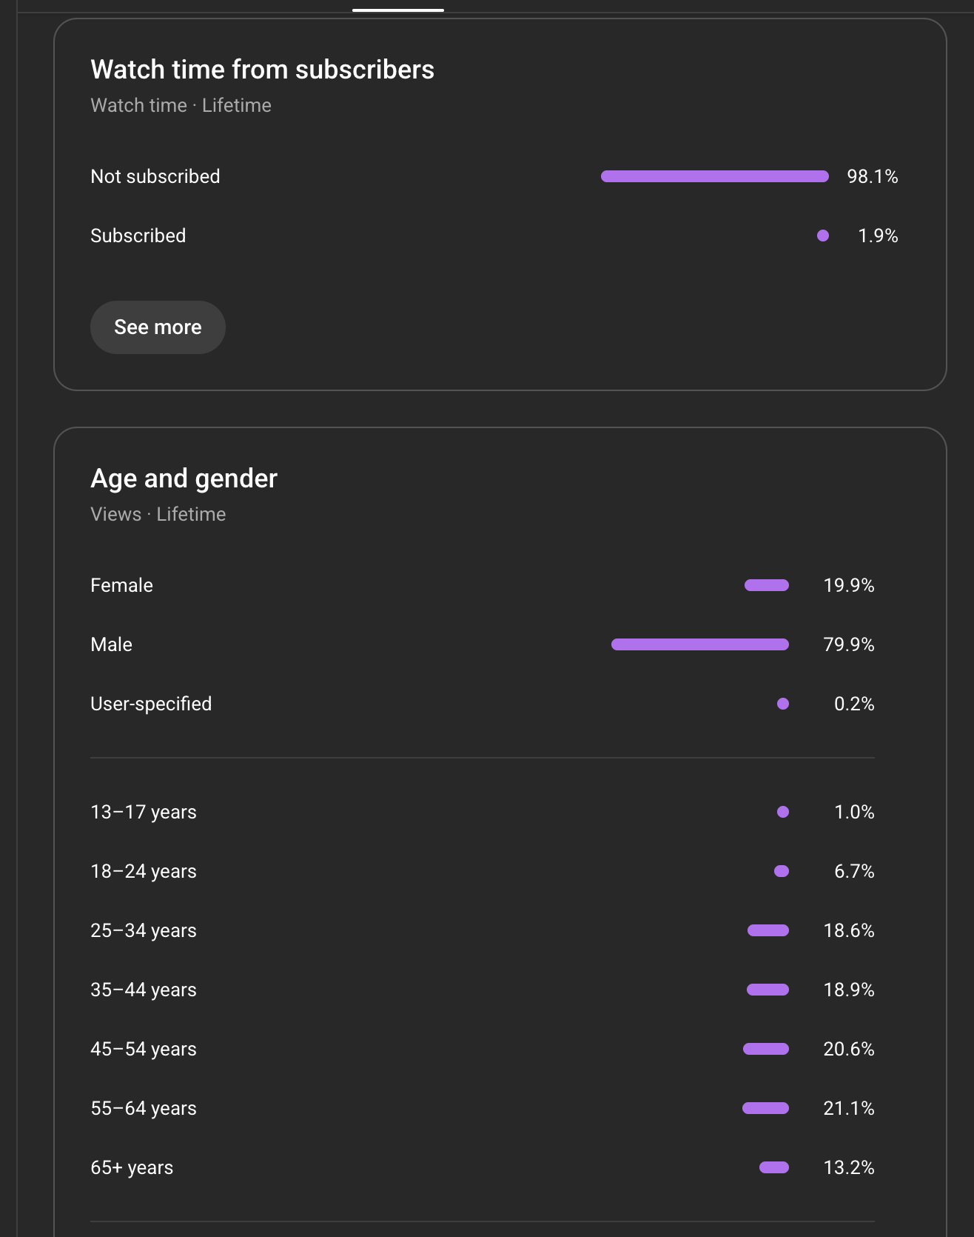Click the active tab indicator at top
The width and height of the screenshot is (974, 1237).
398,10
